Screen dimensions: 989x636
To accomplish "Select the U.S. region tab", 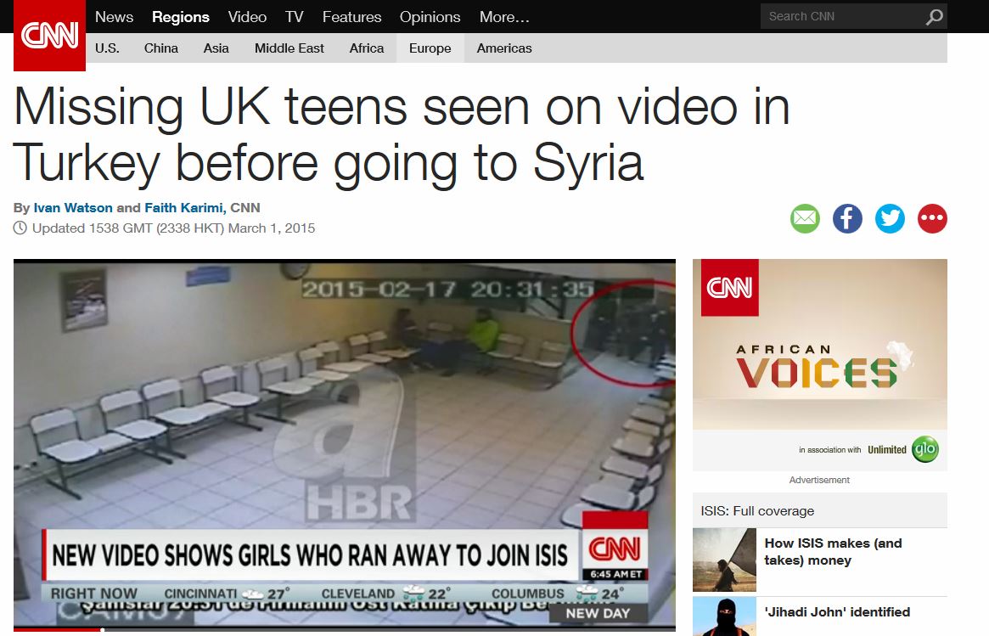I will click(107, 48).
